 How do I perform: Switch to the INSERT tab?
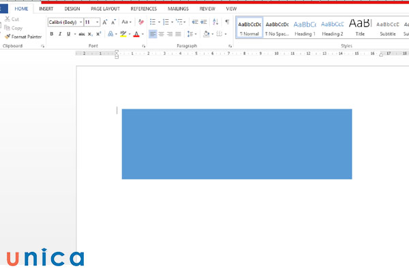pos(46,9)
